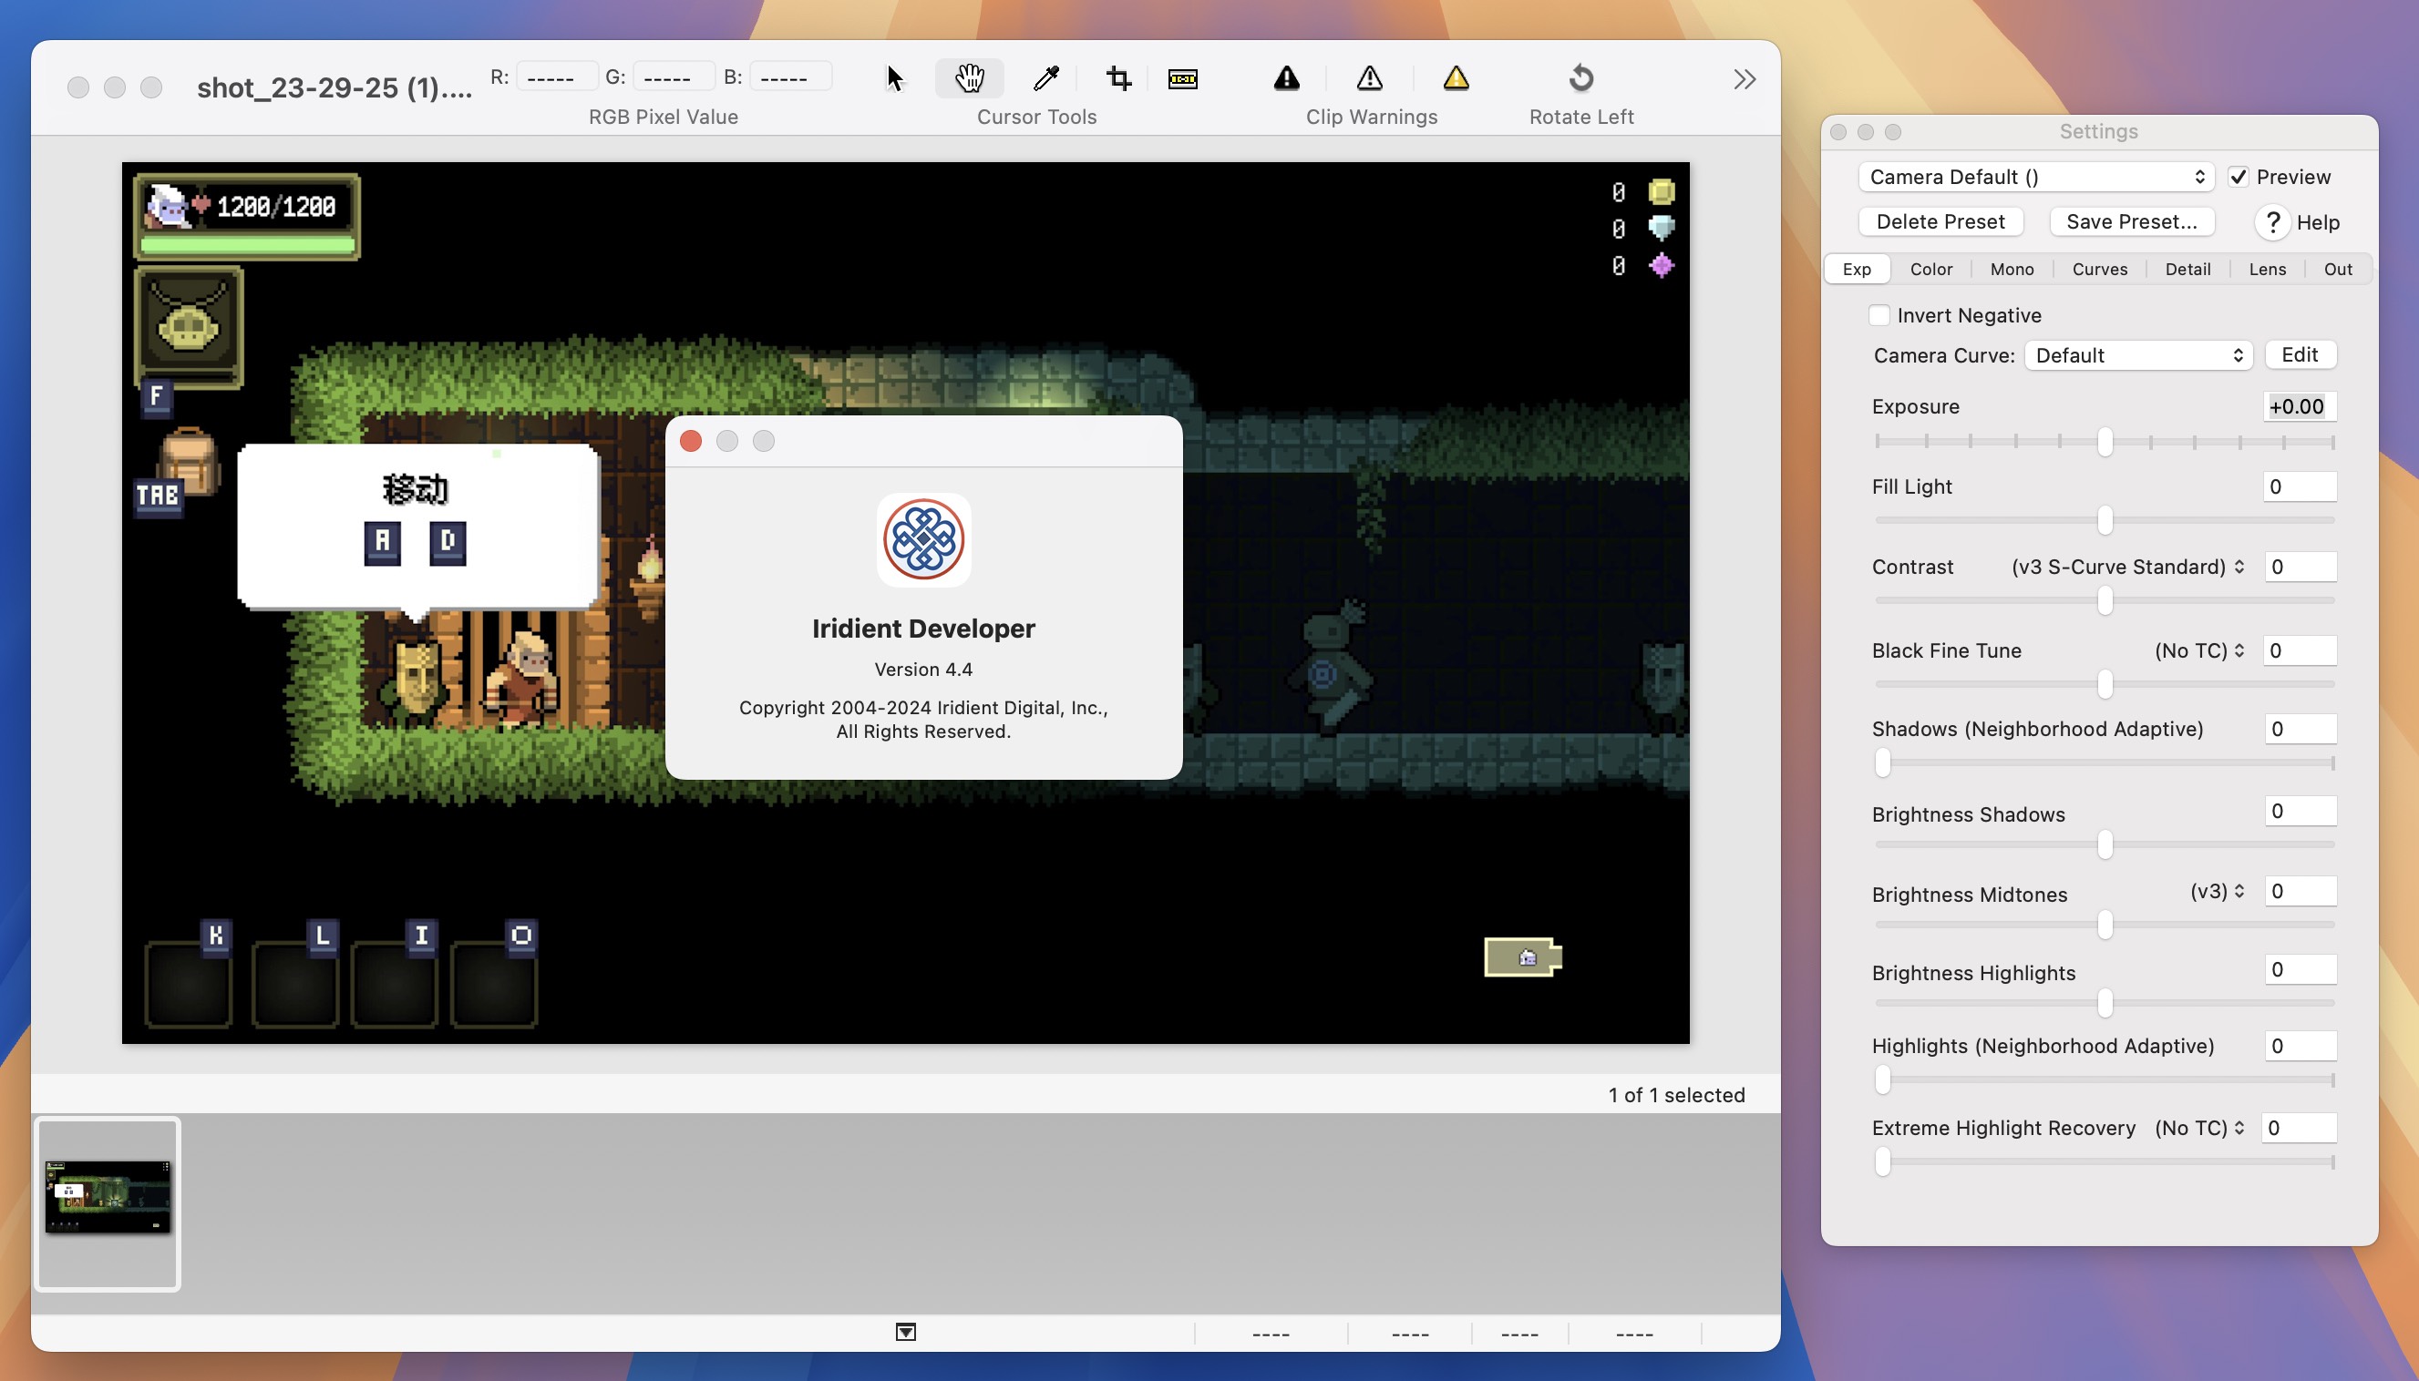Click the Contrast slider handle

point(2105,600)
